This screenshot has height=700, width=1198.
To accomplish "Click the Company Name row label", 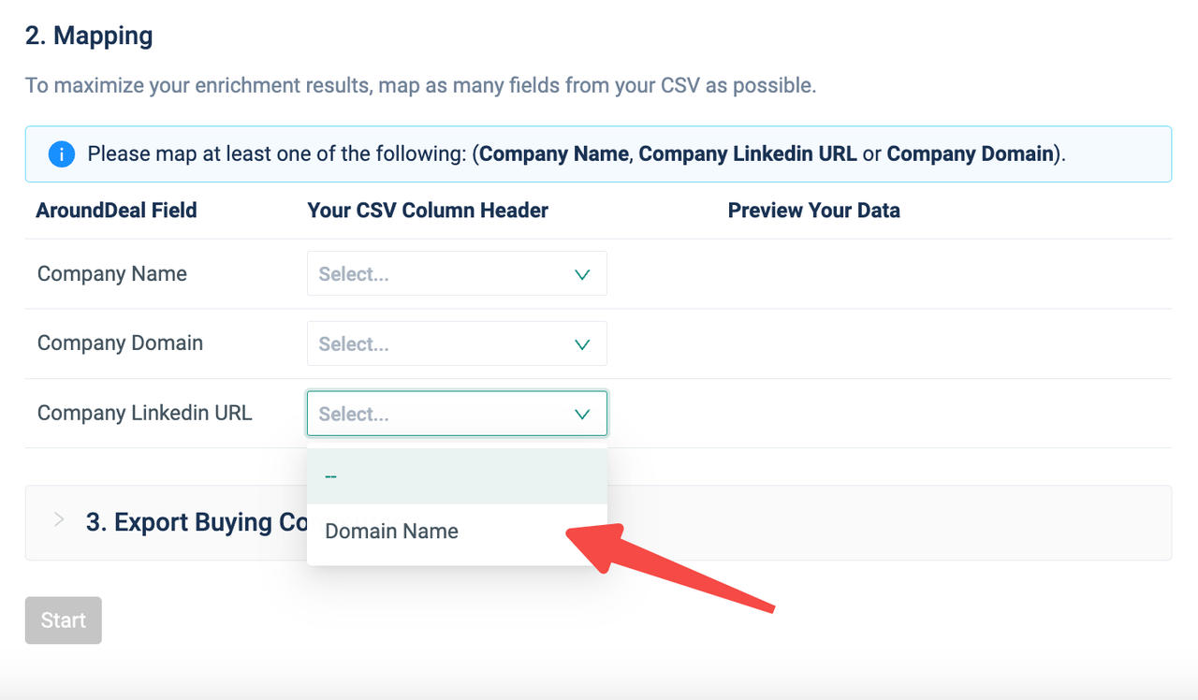I will tap(112, 274).
